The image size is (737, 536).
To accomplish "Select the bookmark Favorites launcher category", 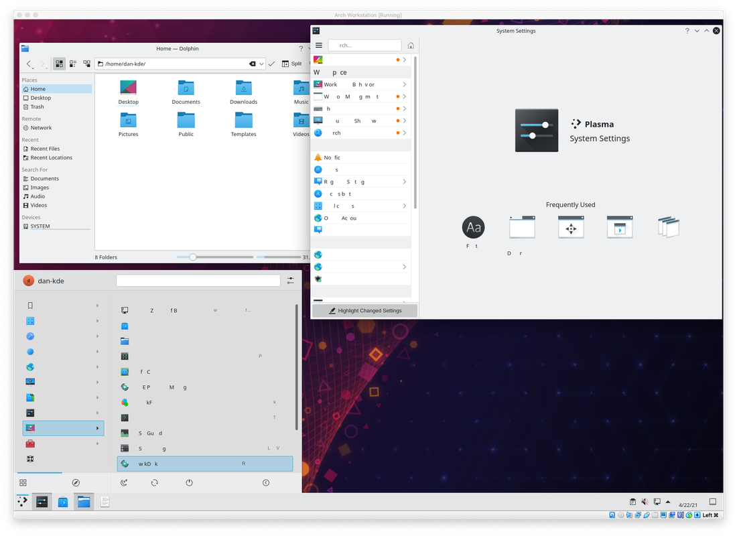I will [x=63, y=306].
